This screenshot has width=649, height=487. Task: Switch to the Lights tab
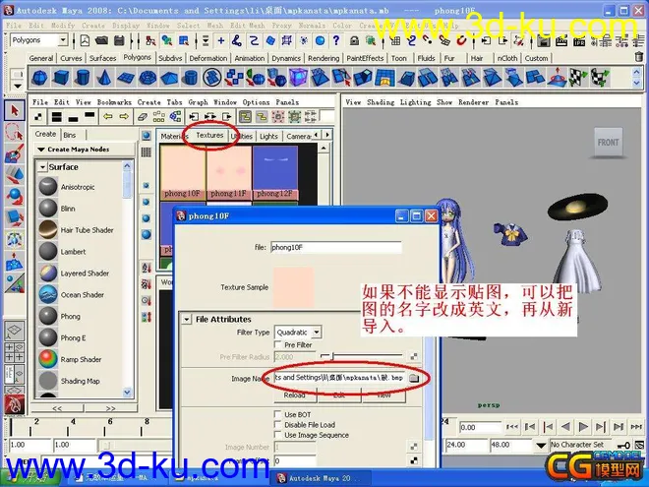[268, 136]
